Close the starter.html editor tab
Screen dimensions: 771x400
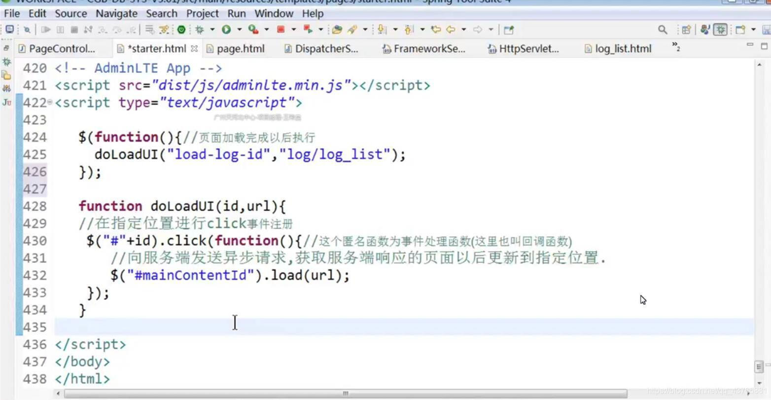(x=194, y=48)
